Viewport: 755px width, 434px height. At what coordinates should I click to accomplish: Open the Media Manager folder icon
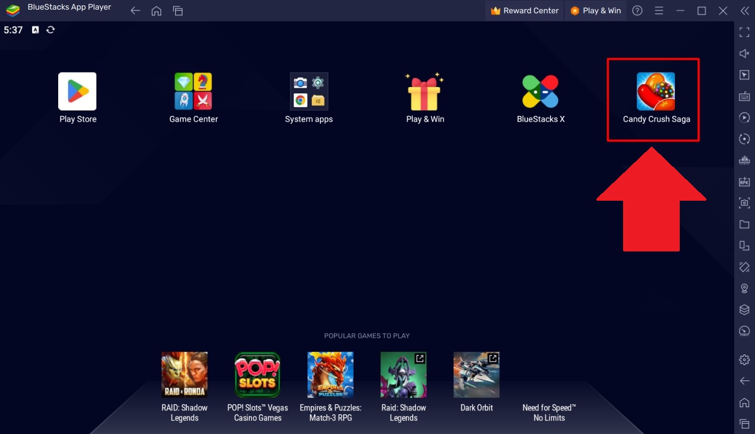point(744,224)
